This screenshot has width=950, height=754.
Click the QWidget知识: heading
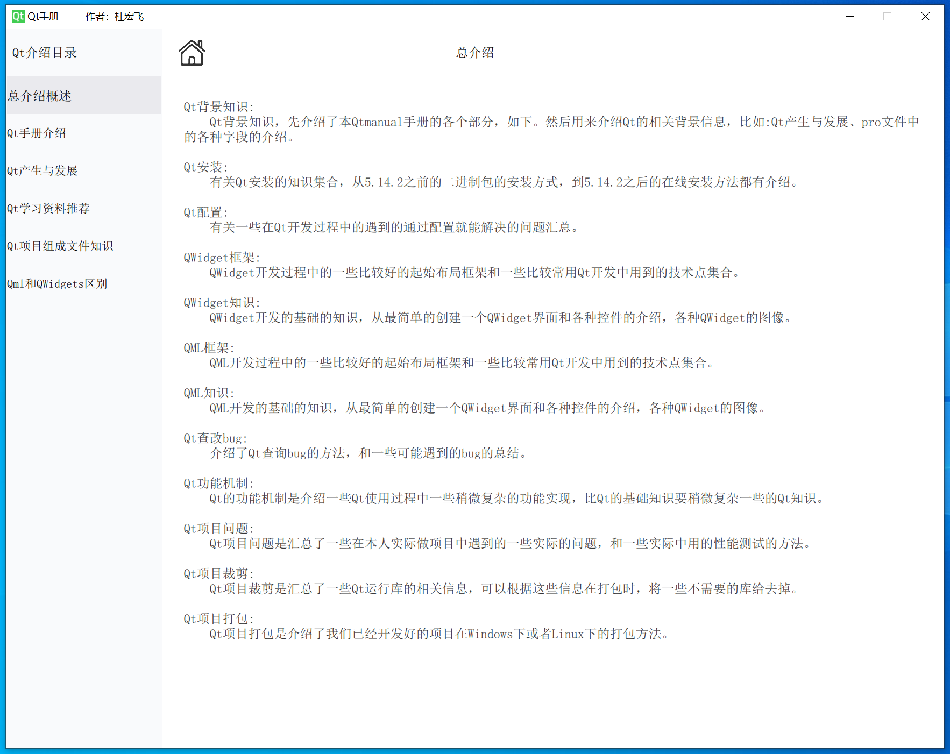coord(222,303)
